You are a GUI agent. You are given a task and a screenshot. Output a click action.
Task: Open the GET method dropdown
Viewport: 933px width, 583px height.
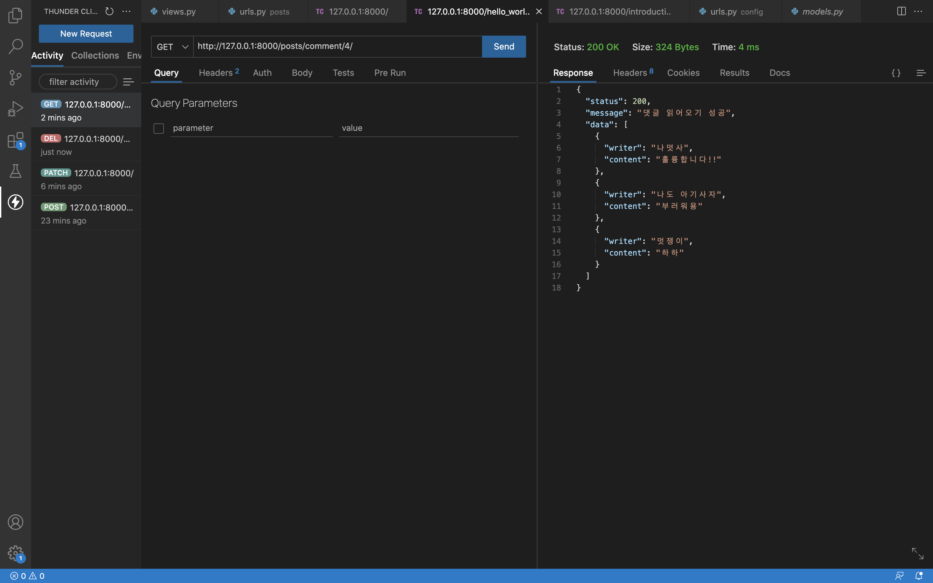[x=172, y=47]
